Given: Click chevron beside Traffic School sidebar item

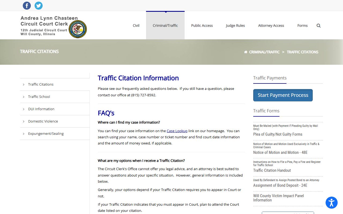Looking at the screenshot, I should [x=24, y=97].
